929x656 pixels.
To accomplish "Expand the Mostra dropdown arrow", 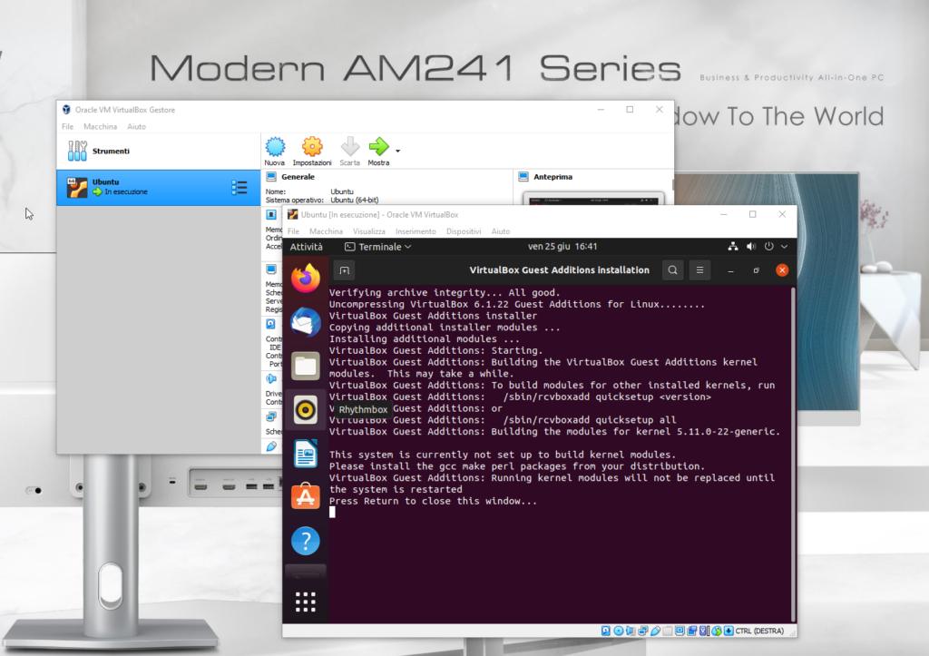I will click(x=397, y=150).
